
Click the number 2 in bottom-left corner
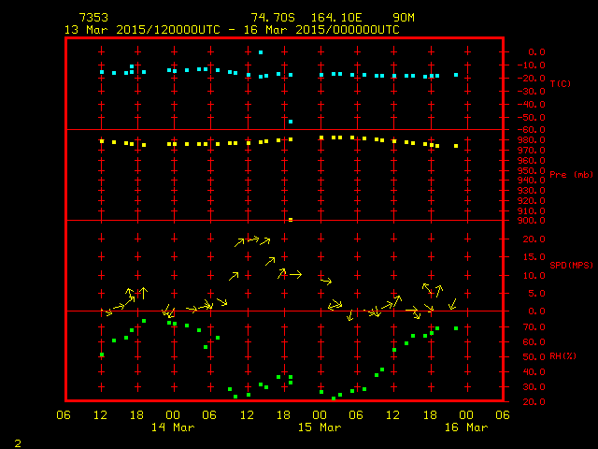[17, 442]
